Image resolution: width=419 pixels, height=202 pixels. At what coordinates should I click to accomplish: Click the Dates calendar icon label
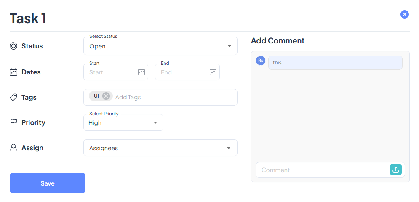click(x=13, y=72)
